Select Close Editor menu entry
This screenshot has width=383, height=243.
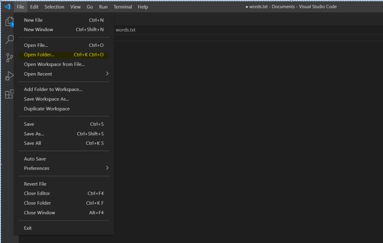tap(64, 193)
